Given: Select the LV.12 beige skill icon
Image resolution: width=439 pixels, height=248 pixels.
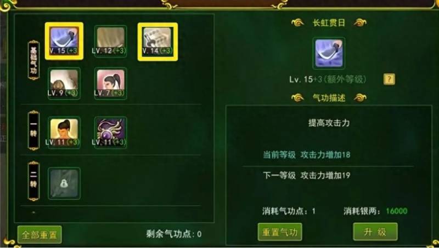Looking at the screenshot, I should coord(111,42).
